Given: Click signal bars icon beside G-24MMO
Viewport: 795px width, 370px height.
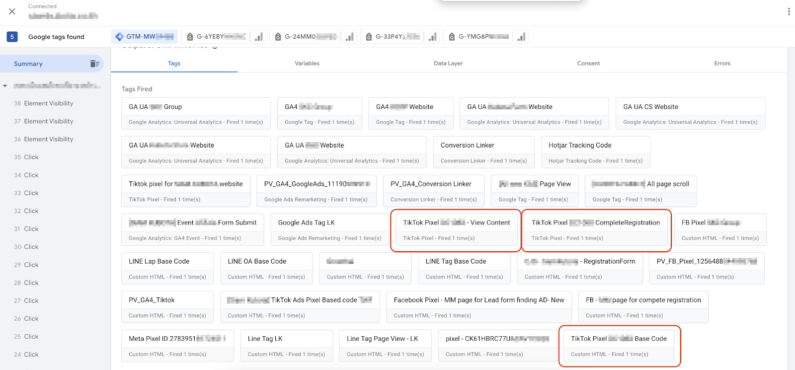Looking at the screenshot, I should coord(350,37).
